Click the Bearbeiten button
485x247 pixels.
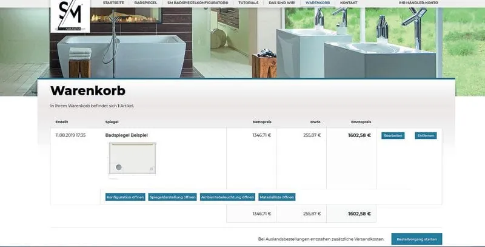[x=393, y=135]
